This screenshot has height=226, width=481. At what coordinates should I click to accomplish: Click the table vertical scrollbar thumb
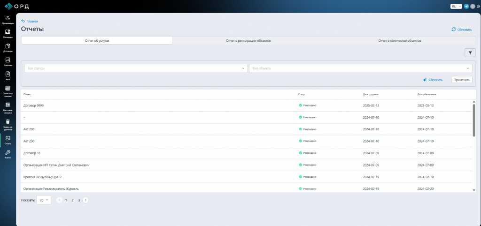click(474, 120)
